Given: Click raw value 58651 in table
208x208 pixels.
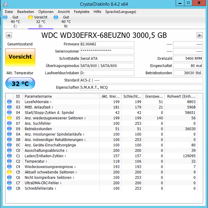Looking at the screenshot, I should (190, 113).
